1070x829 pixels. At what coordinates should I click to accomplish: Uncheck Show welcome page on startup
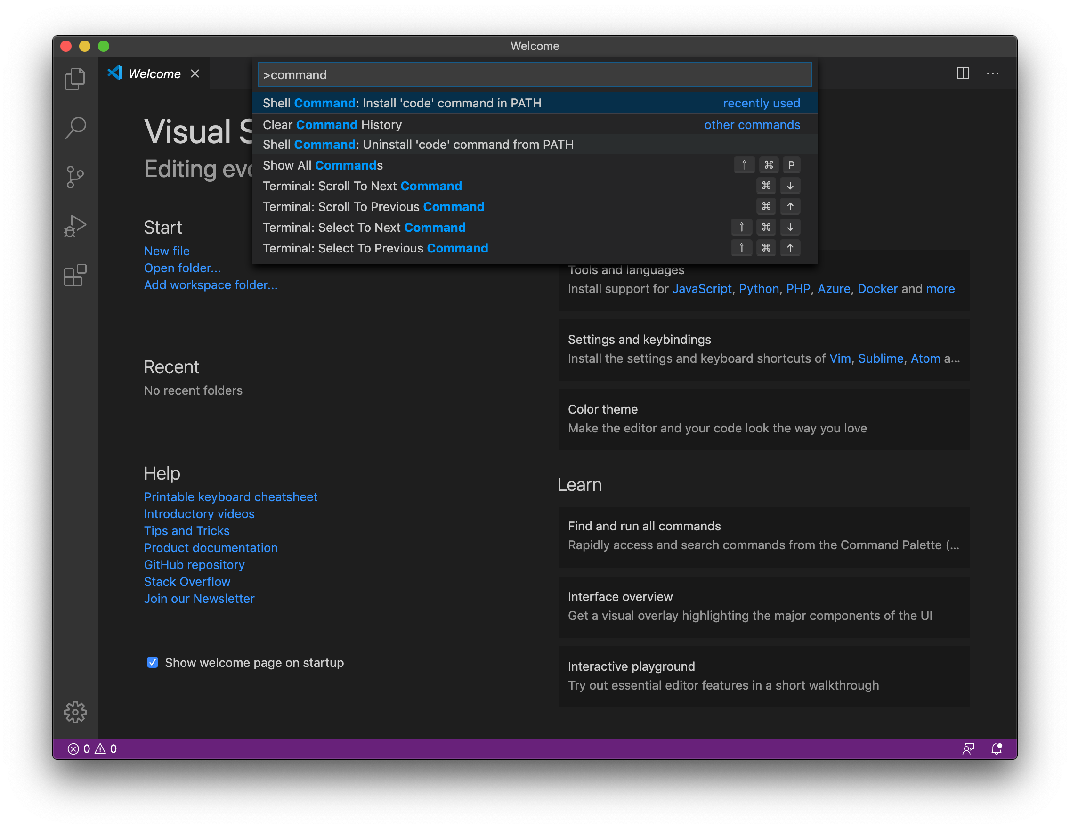153,662
